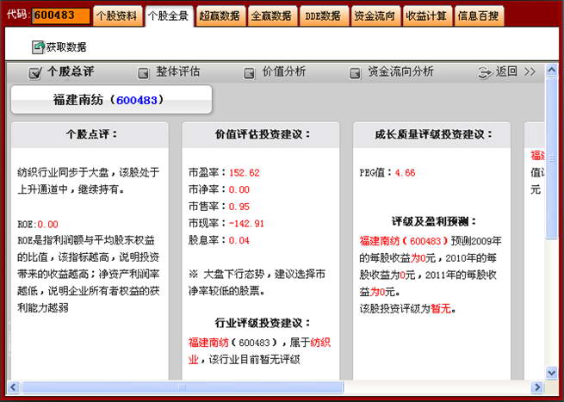
Task: Click the 价值评估投资建议 panel header
Action: point(261,135)
